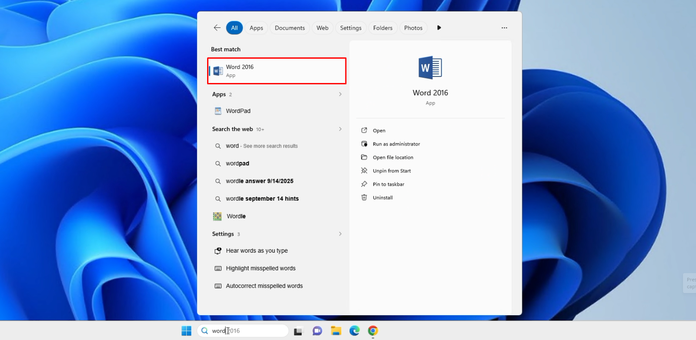This screenshot has width=696, height=340.
Task: Open the three-dot more options menu
Action: point(504,28)
